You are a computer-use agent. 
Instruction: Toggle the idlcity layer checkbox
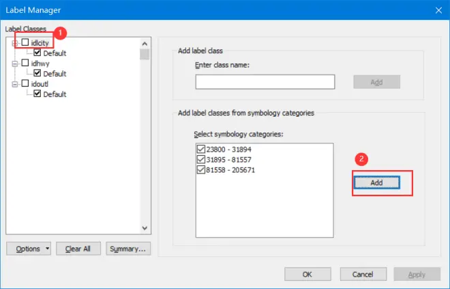[25, 42]
